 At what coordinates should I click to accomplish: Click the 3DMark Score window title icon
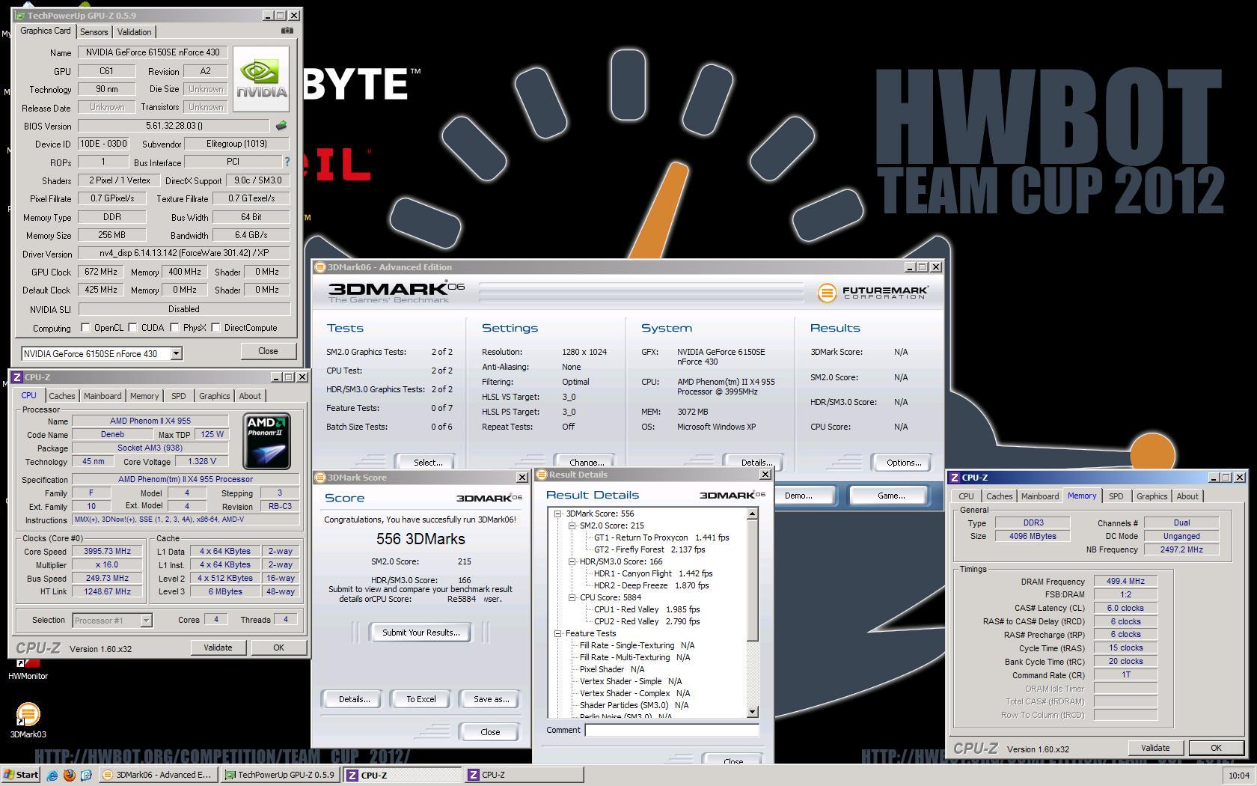click(319, 478)
